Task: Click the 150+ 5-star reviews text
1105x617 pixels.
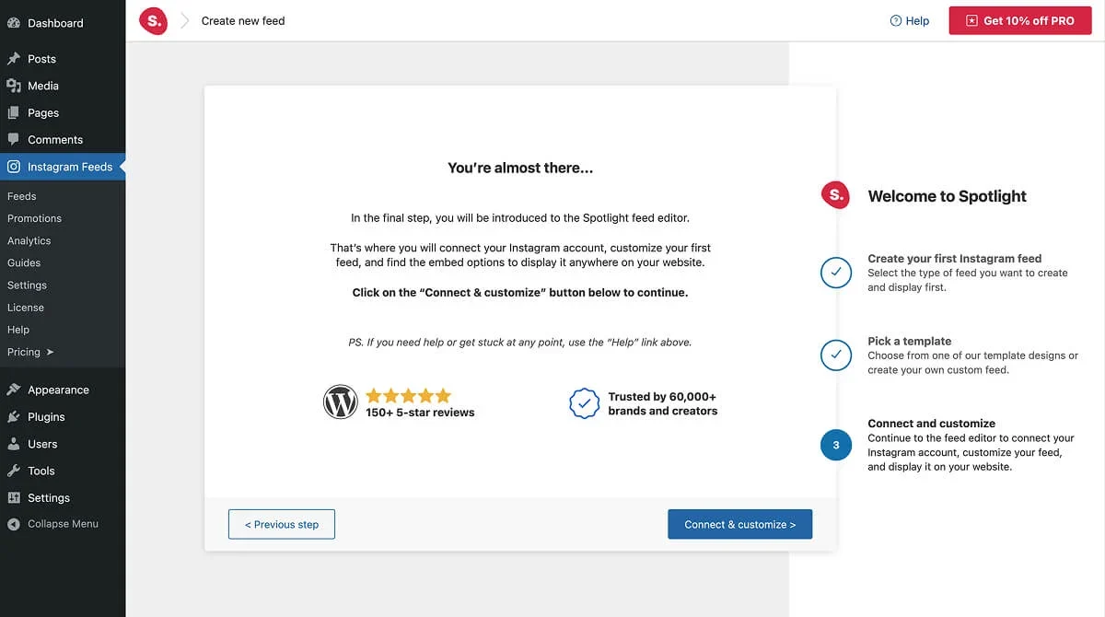Action: 420,413
